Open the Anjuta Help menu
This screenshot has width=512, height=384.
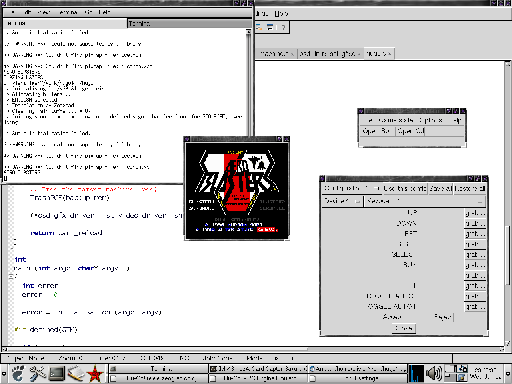281,13
